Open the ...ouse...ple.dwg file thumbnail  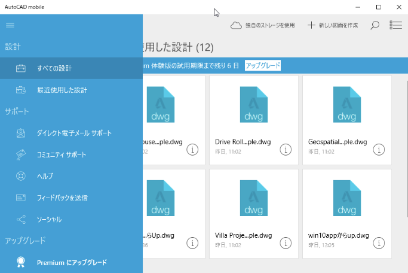pos(161,105)
